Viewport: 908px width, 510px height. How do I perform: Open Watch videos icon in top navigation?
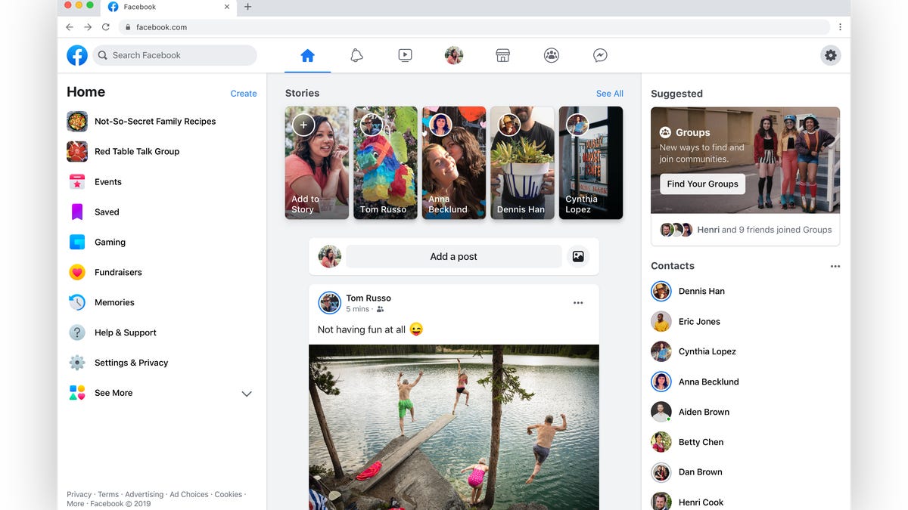point(405,54)
